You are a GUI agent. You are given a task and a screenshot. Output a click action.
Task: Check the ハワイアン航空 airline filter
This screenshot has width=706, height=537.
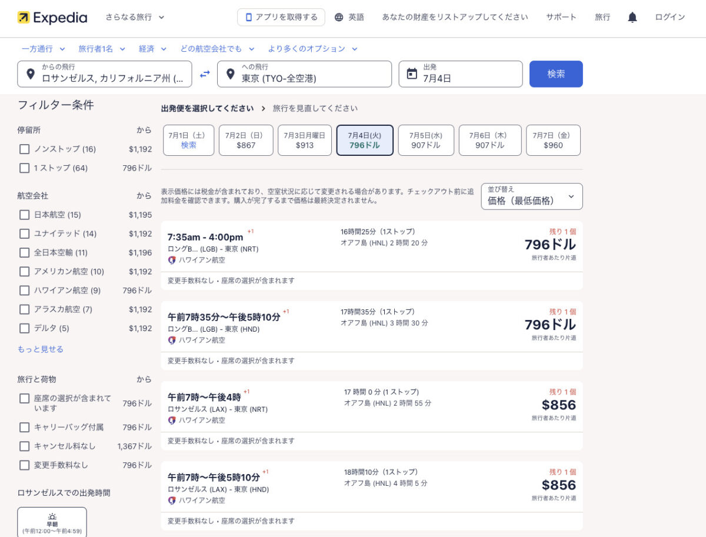24,290
